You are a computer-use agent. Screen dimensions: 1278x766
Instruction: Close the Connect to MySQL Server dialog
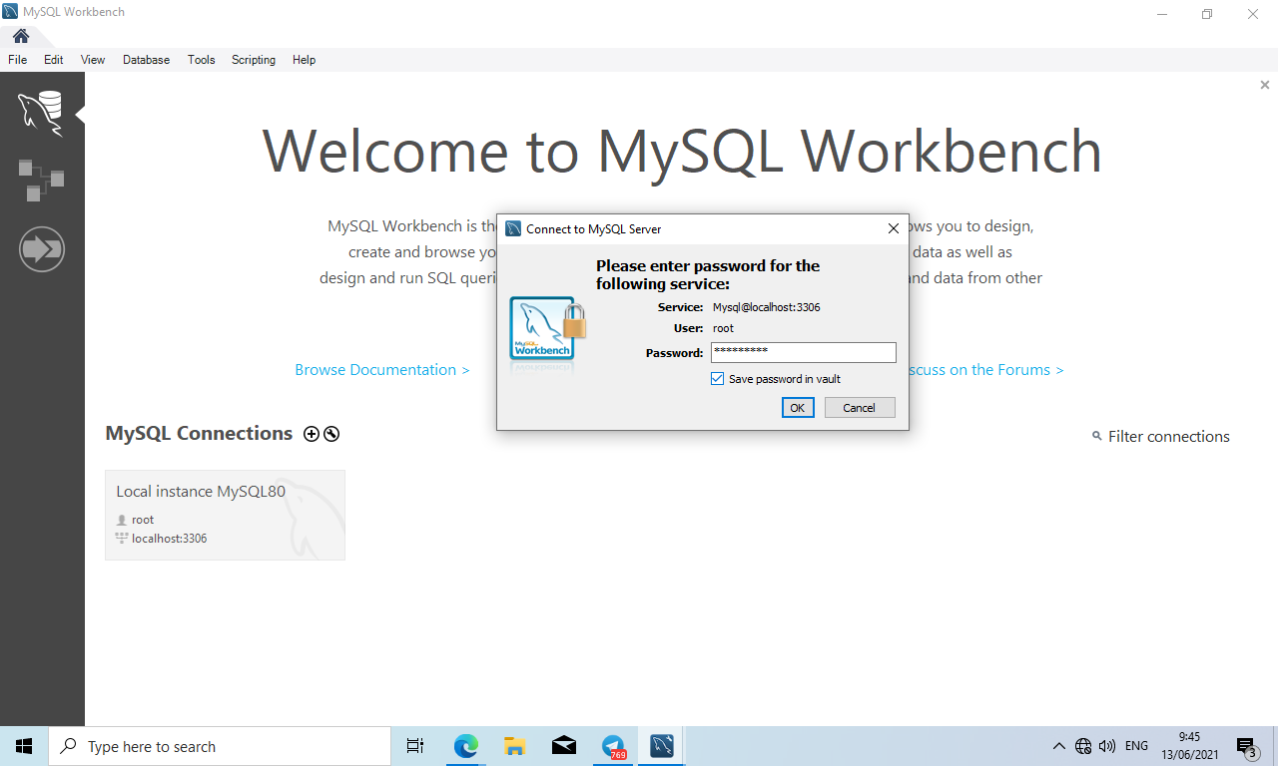(x=894, y=228)
